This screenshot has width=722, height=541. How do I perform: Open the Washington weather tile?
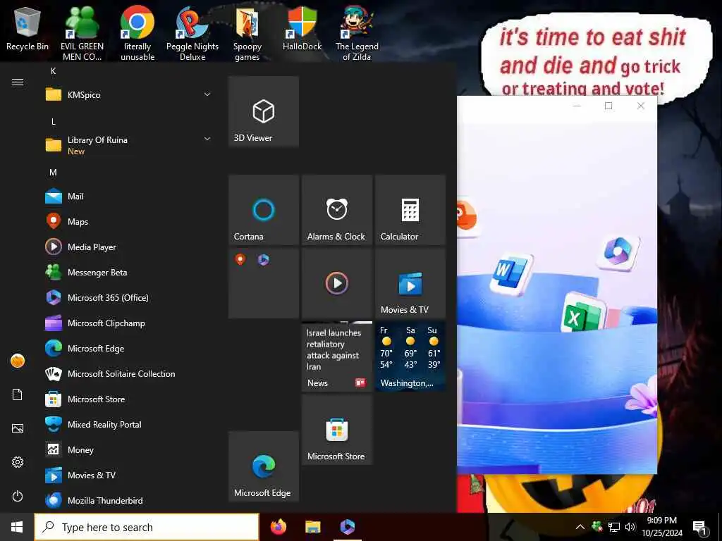(410, 356)
